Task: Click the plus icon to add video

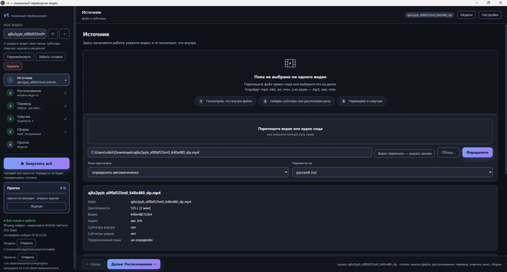Action: pos(64,33)
